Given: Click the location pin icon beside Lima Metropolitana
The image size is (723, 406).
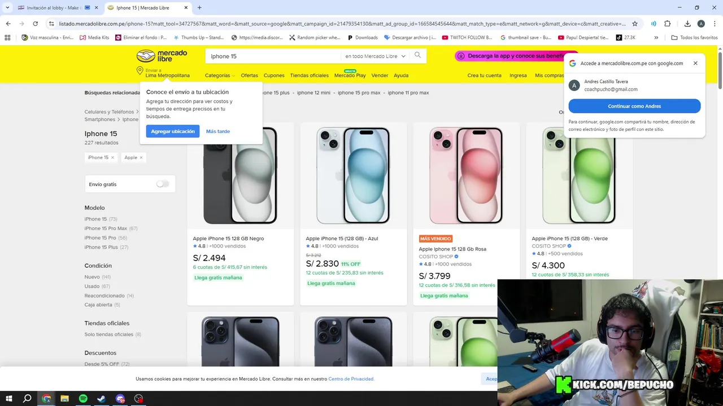Looking at the screenshot, I should tap(140, 70).
